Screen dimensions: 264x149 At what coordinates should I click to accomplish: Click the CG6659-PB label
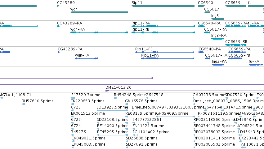tap(239, 55)
